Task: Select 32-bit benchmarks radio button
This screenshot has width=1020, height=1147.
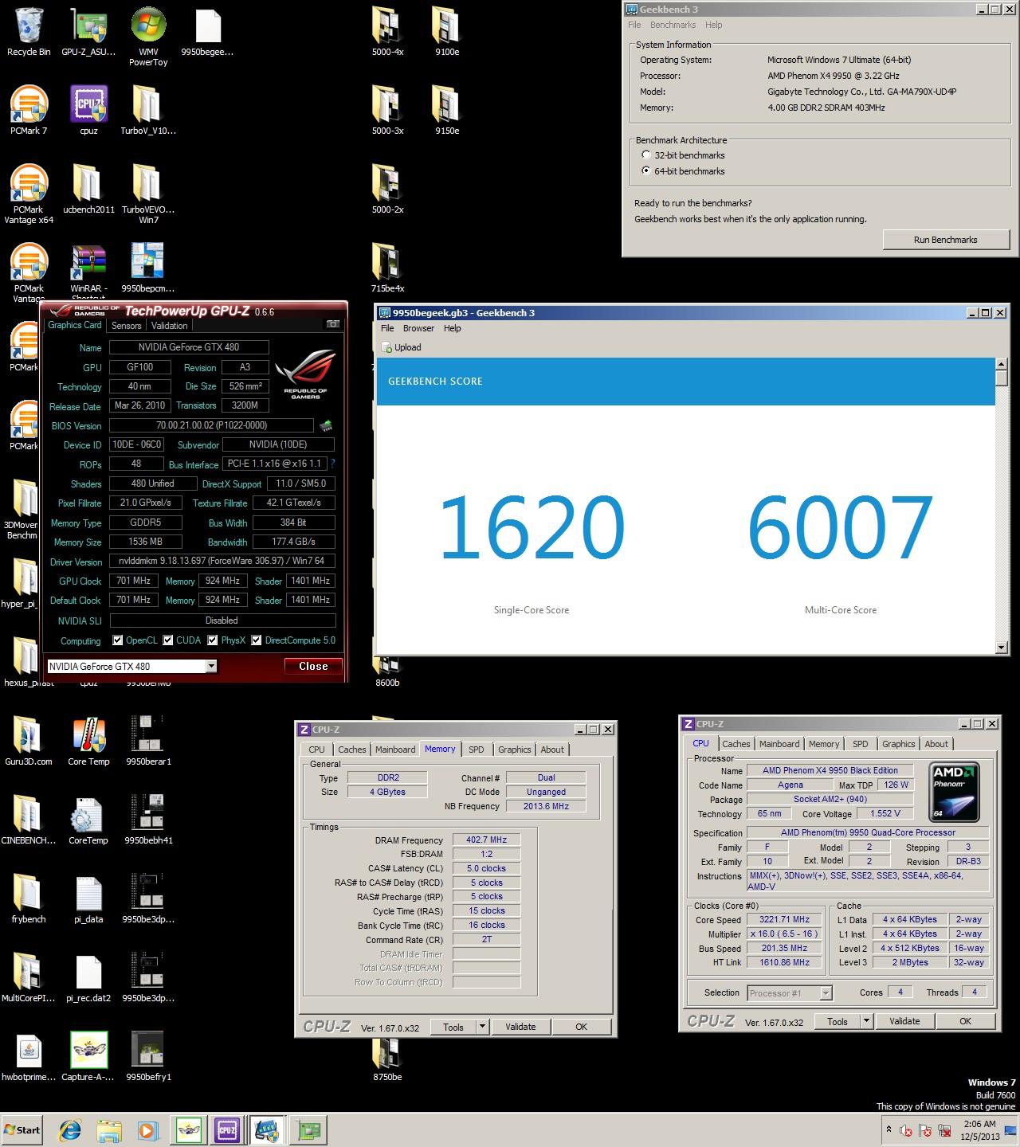Action: click(x=646, y=155)
